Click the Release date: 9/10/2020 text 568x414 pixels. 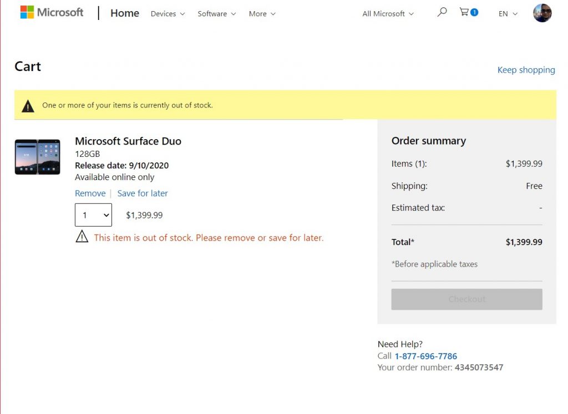point(121,165)
